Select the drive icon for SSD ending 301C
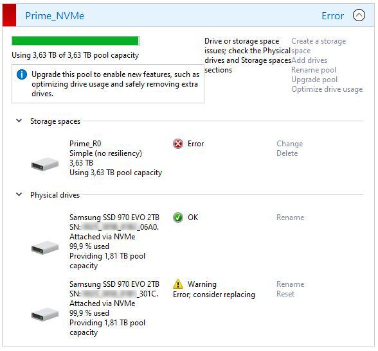Image resolution: width=378 pixels, height=351 pixels. (x=45, y=314)
